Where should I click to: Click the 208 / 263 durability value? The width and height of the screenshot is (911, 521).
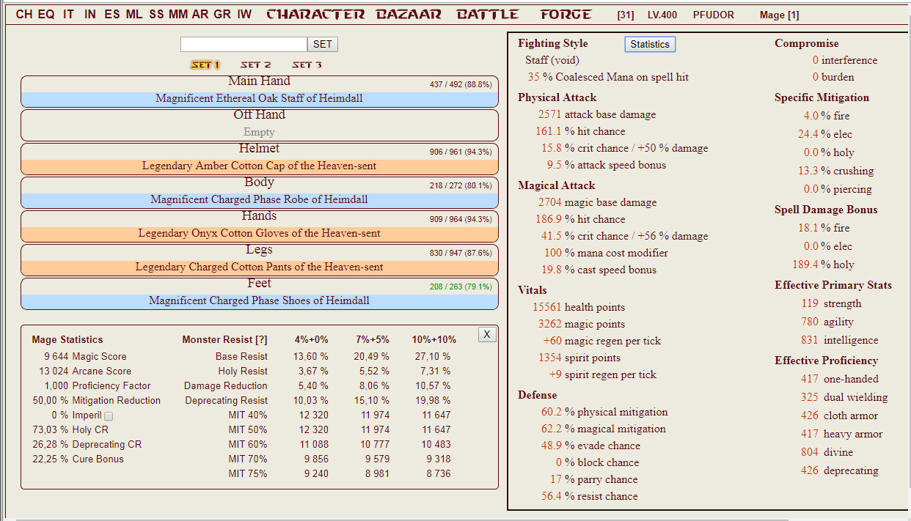pos(461,287)
